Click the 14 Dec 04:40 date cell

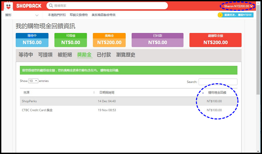point(107,101)
